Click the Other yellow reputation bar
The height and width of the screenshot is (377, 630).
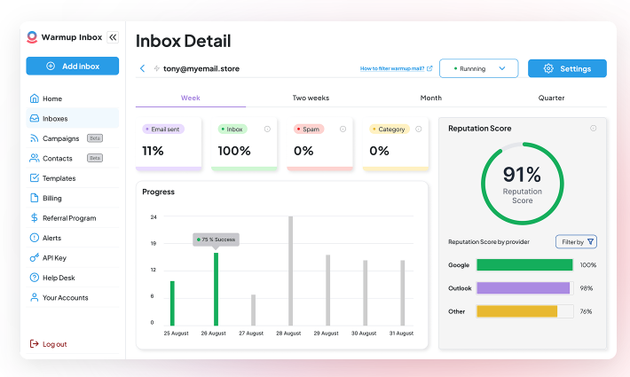pyautogui.click(x=517, y=311)
